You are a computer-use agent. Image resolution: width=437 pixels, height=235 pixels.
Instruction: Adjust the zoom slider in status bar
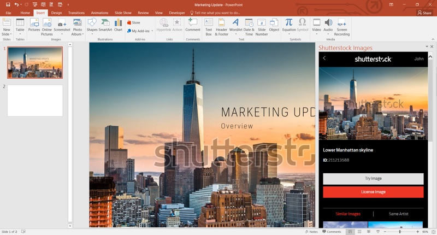pos(400,232)
